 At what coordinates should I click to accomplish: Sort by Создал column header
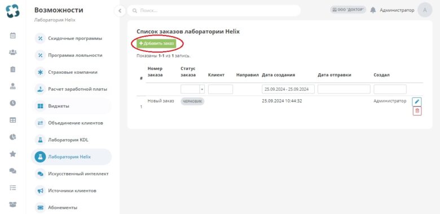pos(381,75)
